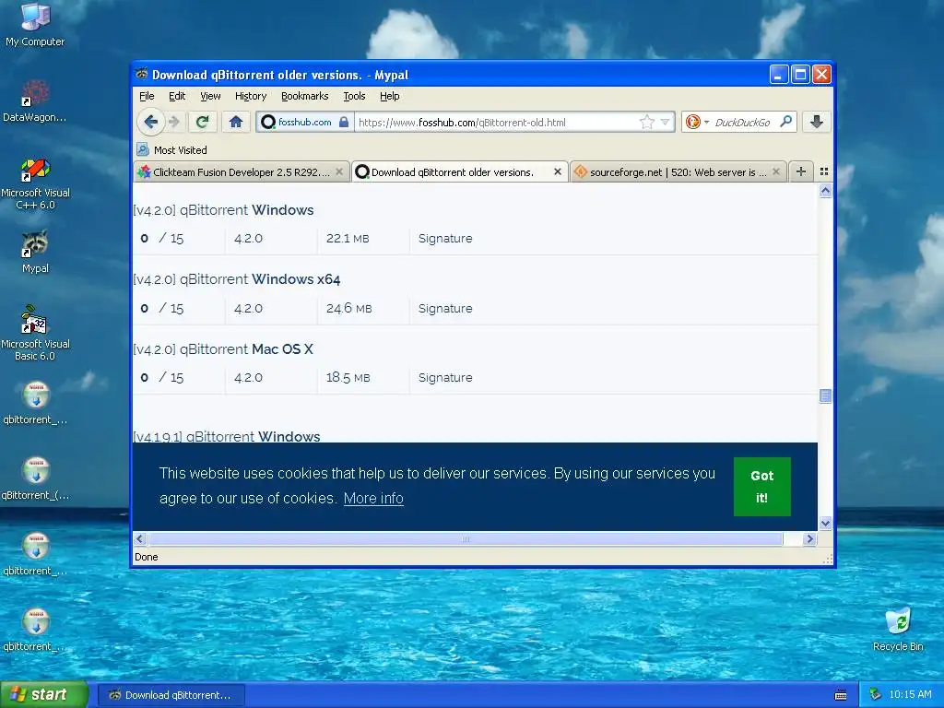Click the horizontal scrollbar thumb

(x=466, y=538)
